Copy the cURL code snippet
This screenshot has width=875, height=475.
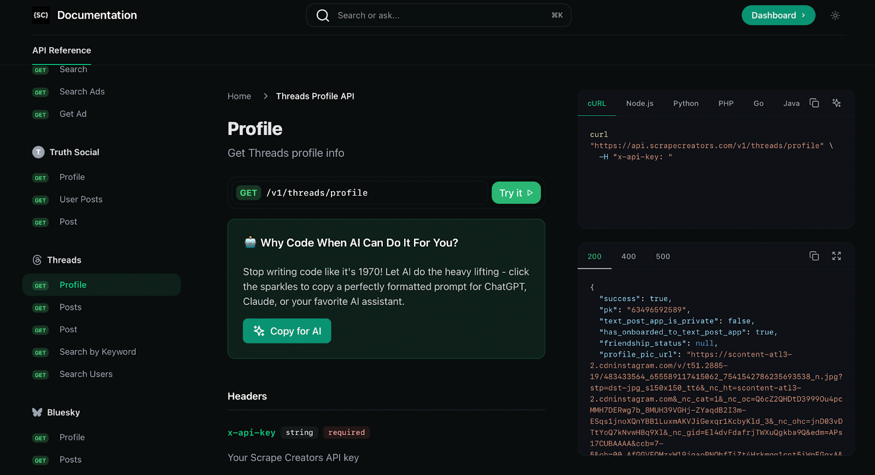814,103
